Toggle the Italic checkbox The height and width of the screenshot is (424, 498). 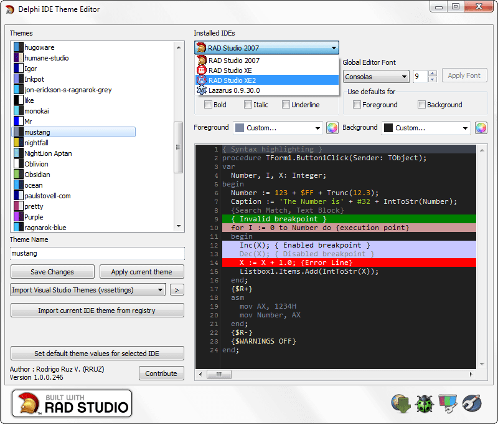coord(248,105)
